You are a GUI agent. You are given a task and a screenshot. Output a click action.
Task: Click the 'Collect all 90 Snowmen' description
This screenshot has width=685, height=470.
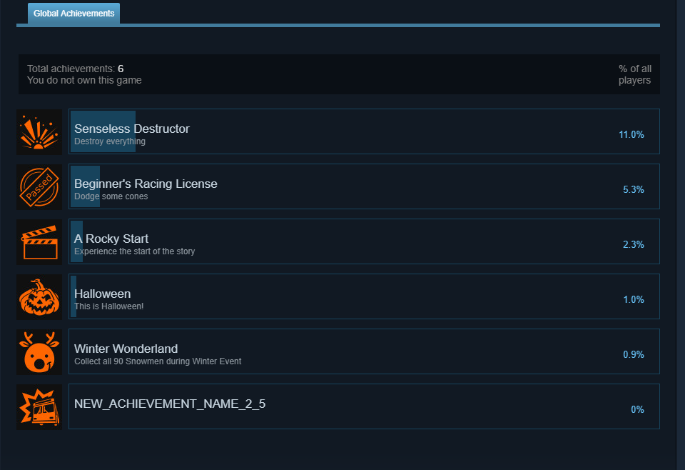(158, 361)
